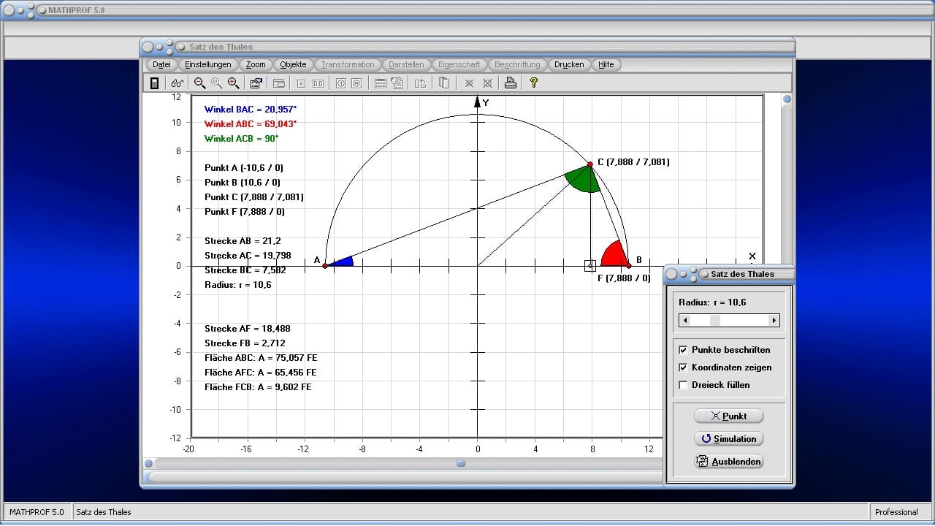
Task: Toggle the Koordinaten zeigen checkbox
Action: tap(683, 367)
